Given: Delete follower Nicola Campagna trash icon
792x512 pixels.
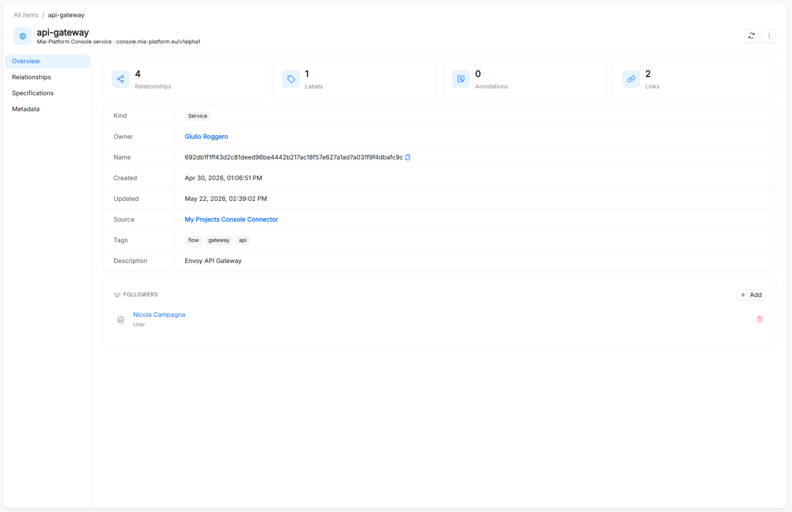Looking at the screenshot, I should pos(759,319).
